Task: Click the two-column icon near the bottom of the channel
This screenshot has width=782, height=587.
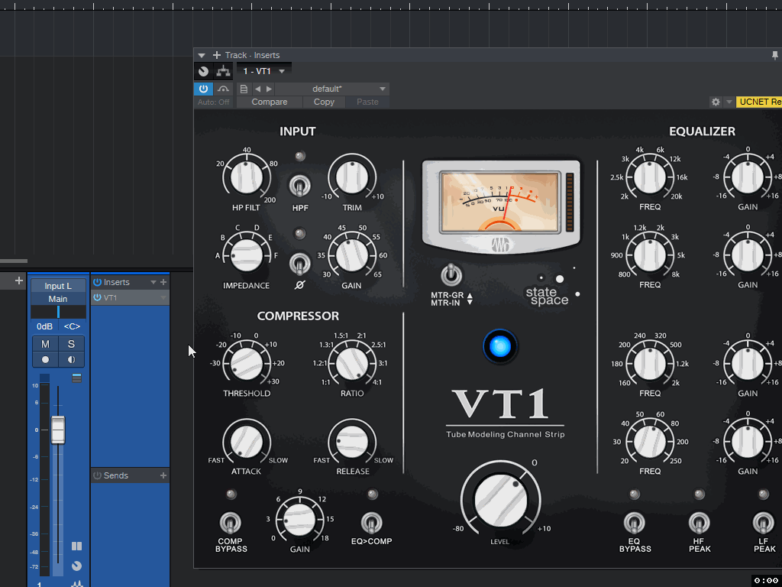Action: tap(76, 546)
